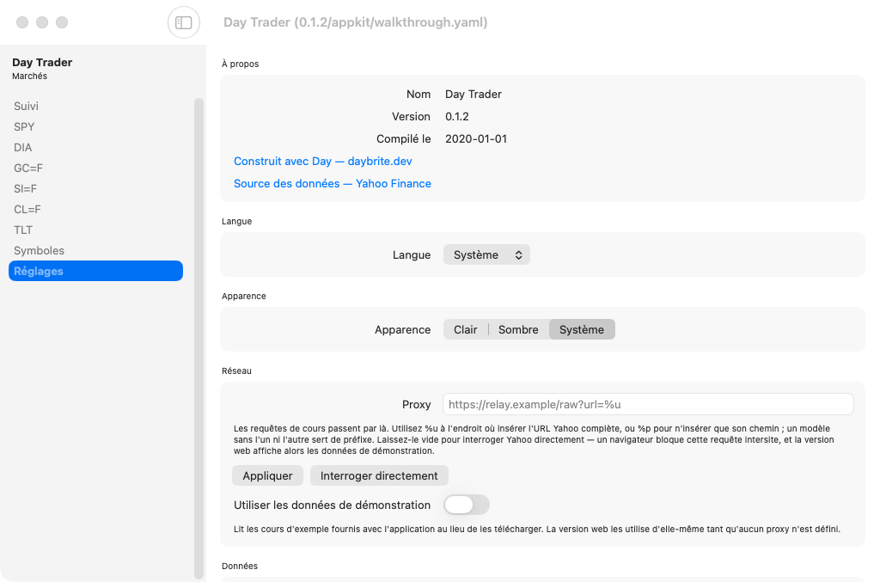
Task: Toggle Utiliser les données de démonstration switch
Action: [467, 505]
